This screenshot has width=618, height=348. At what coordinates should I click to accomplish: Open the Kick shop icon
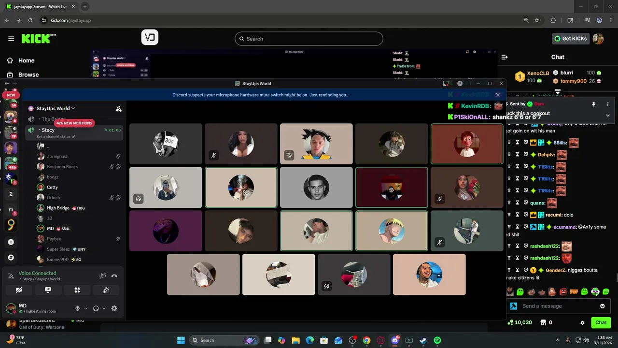543,322
